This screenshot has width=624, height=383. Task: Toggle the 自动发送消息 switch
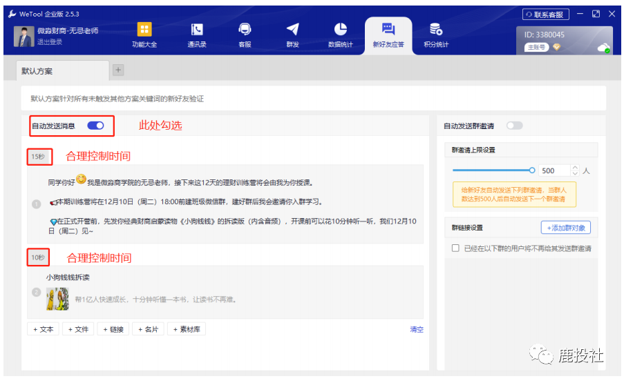coord(95,126)
